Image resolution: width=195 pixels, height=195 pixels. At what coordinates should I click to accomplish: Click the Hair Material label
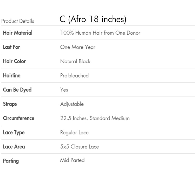[x=18, y=33]
